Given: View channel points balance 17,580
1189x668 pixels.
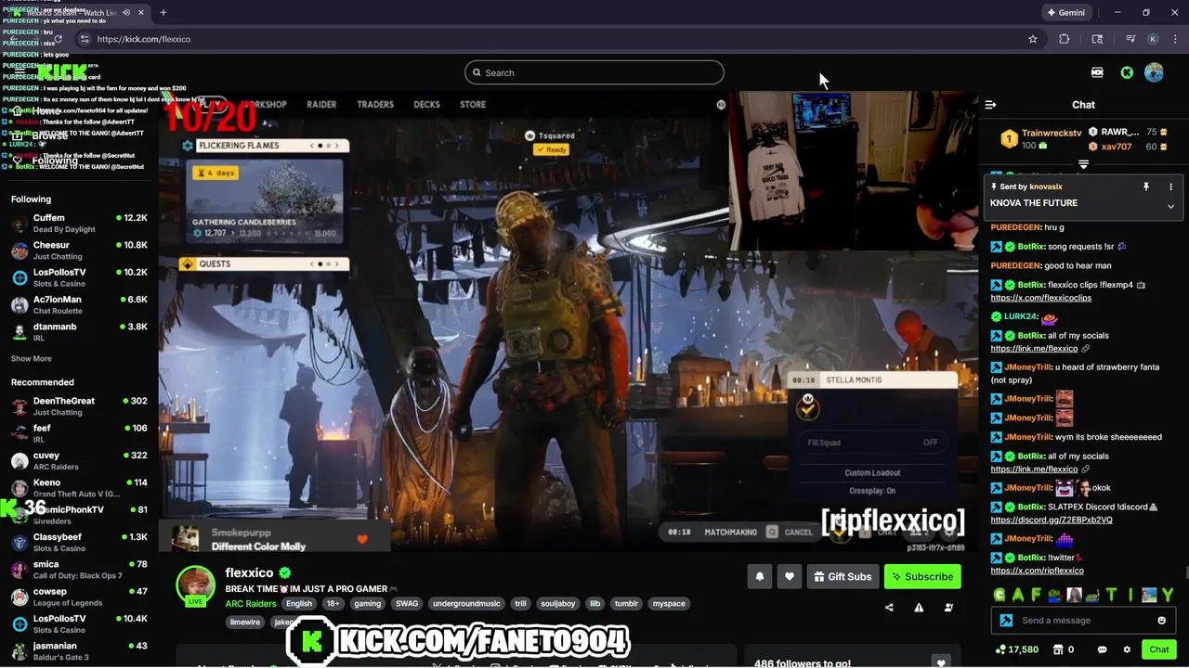Looking at the screenshot, I should (1017, 649).
